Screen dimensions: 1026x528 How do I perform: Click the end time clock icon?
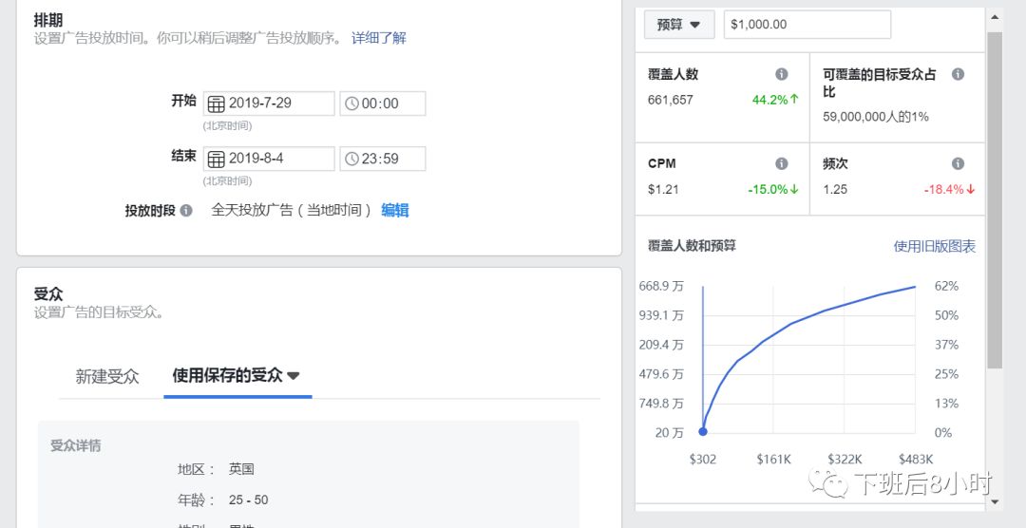pyautogui.click(x=351, y=159)
